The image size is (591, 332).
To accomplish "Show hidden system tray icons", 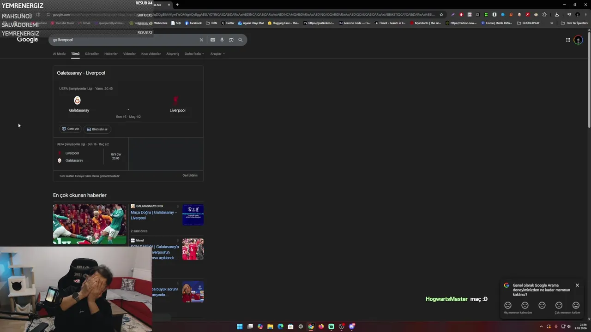I will (542, 326).
